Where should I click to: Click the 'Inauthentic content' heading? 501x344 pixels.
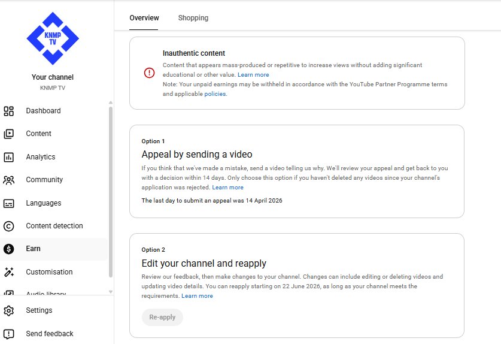(194, 53)
